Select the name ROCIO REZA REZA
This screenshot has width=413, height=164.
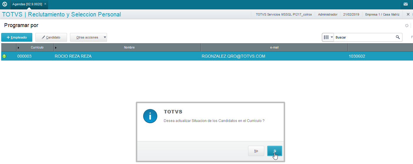[73, 56]
